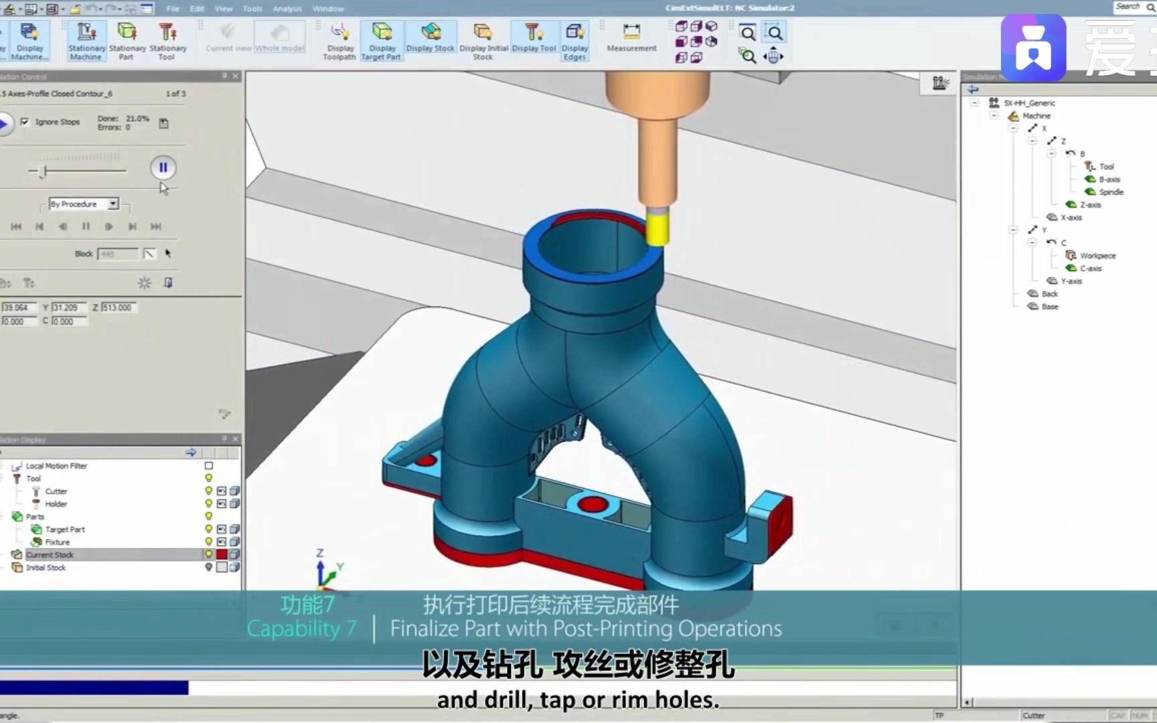Uncheck the Ignore Stops checkbox

tap(25, 121)
